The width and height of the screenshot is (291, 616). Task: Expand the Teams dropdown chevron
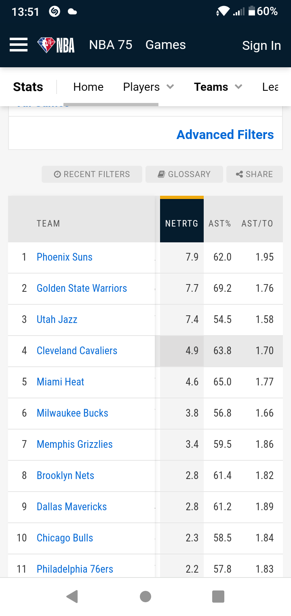coord(238,87)
